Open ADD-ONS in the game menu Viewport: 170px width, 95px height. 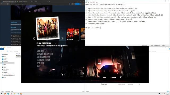click(40, 51)
